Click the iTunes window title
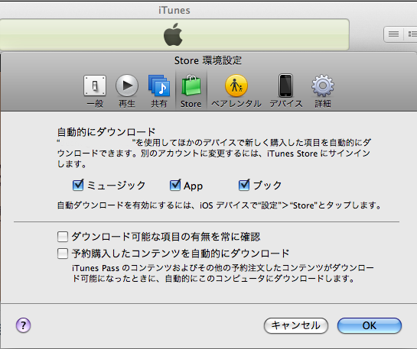 [174, 11]
